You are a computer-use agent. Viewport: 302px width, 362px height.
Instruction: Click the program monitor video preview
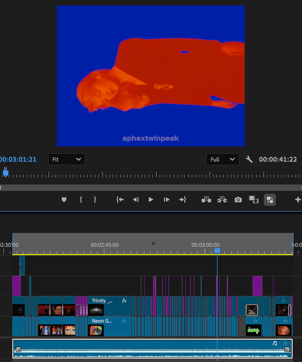click(151, 76)
